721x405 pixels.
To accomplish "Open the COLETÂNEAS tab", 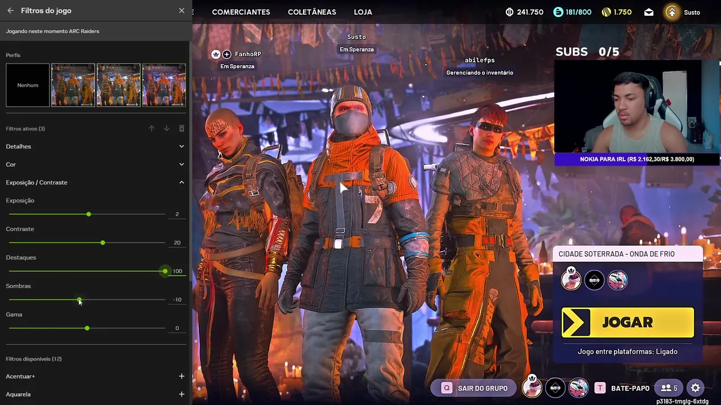I will pos(312,12).
